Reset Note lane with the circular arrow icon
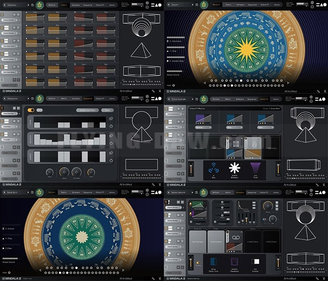 pos(111,126)
